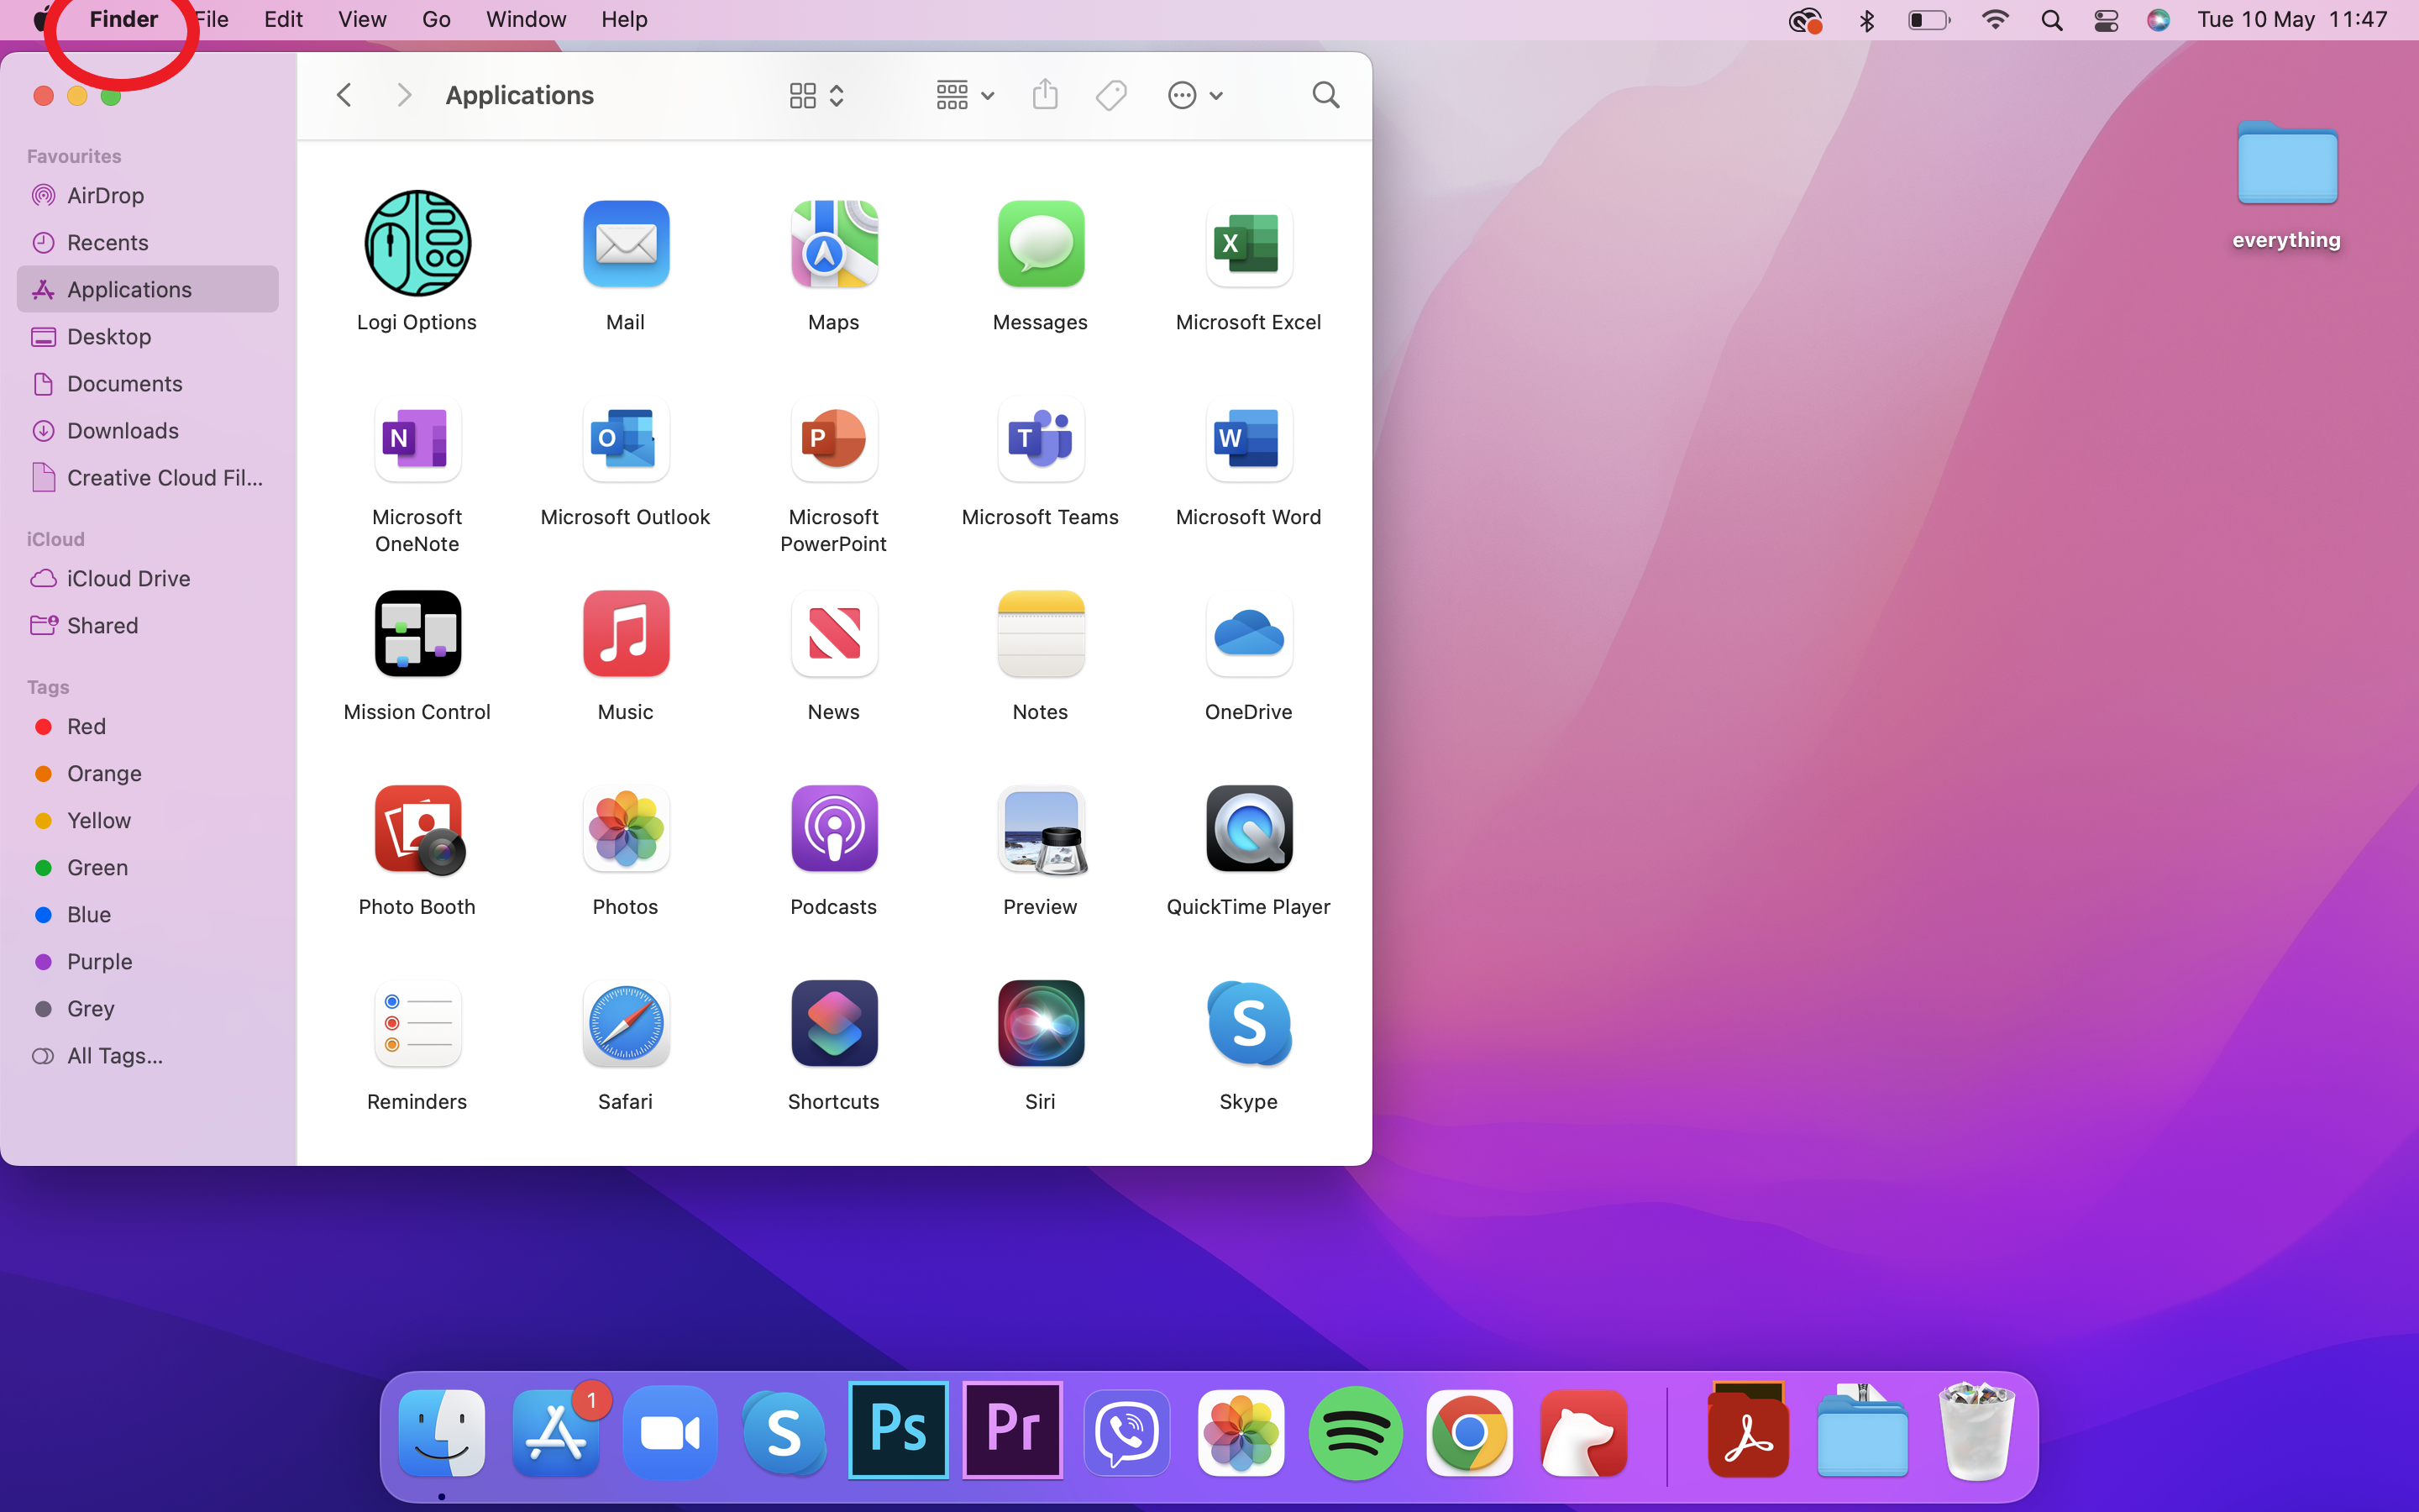
Task: Open the Reminders app
Action: [x=417, y=1023]
